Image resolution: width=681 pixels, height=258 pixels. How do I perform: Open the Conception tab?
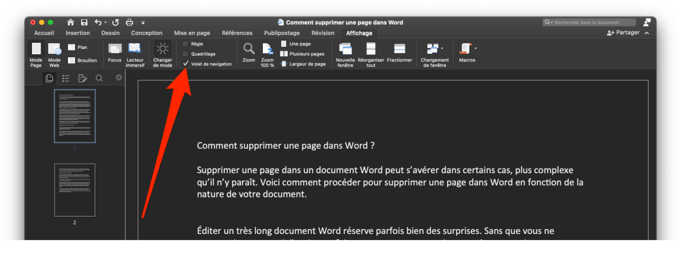147,33
